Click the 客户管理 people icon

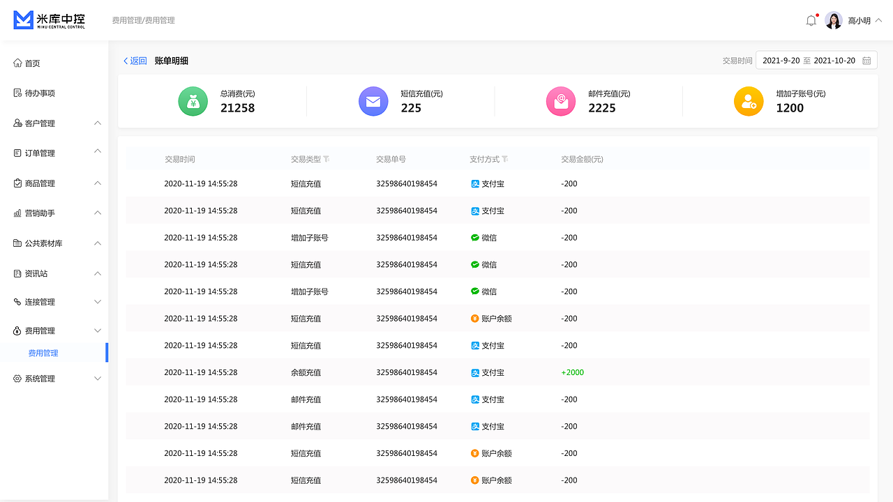[17, 123]
